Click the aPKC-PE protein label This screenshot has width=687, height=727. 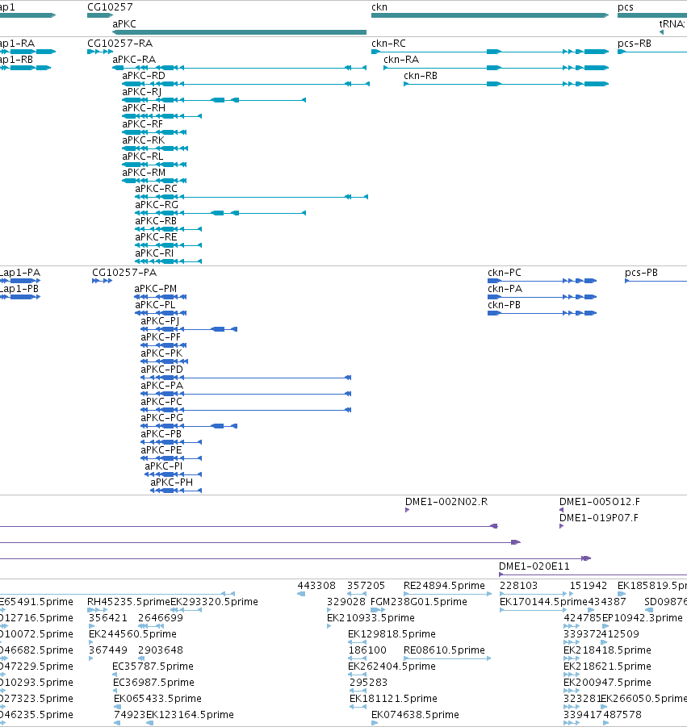point(161,450)
